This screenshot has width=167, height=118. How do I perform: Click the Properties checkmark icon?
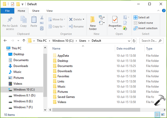tap(115, 19)
